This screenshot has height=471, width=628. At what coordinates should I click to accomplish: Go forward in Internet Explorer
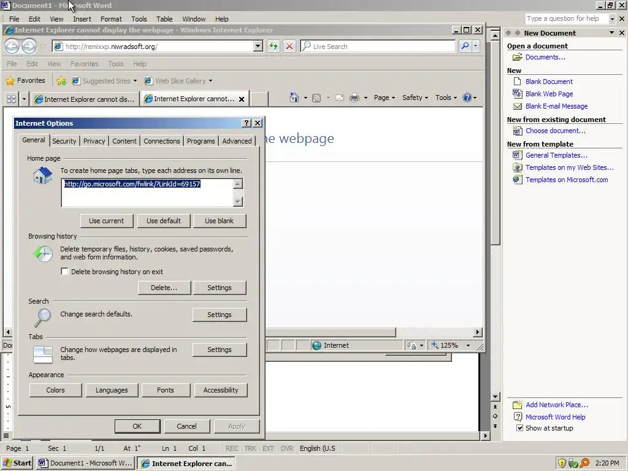tap(29, 47)
